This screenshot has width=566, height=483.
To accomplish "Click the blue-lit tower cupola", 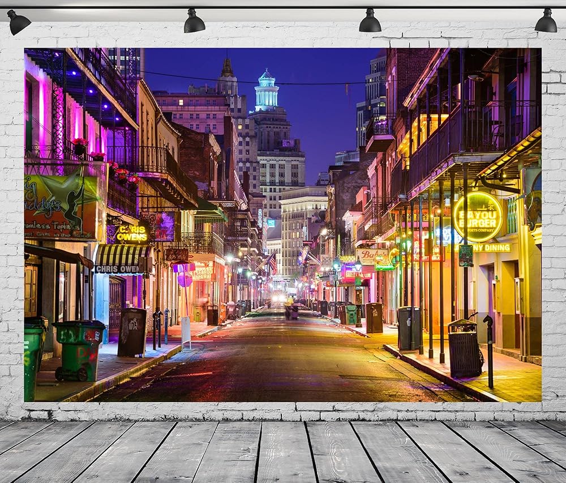I will pos(266,89).
